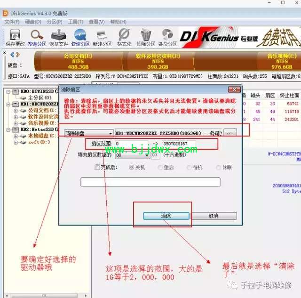Expand the 公司文档 partition node
Image resolution: width=301 pixels, height=298 pixels.
point(16,111)
